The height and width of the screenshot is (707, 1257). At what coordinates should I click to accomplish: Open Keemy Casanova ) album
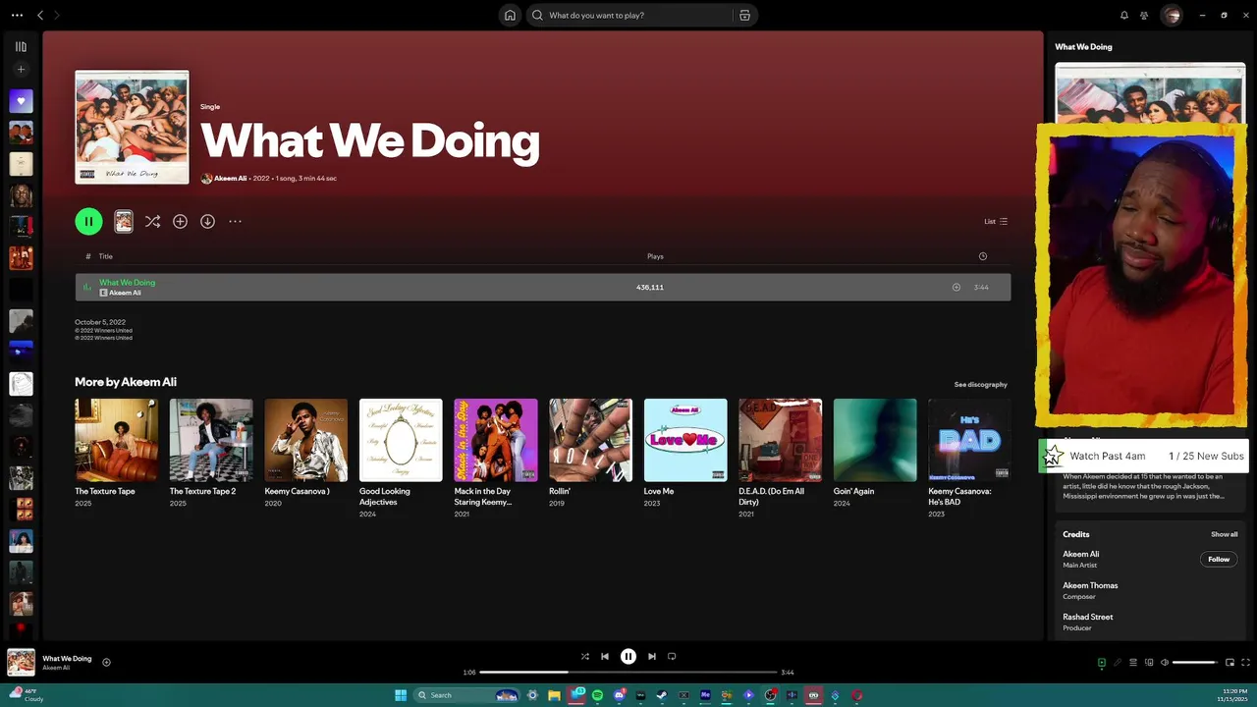305,440
